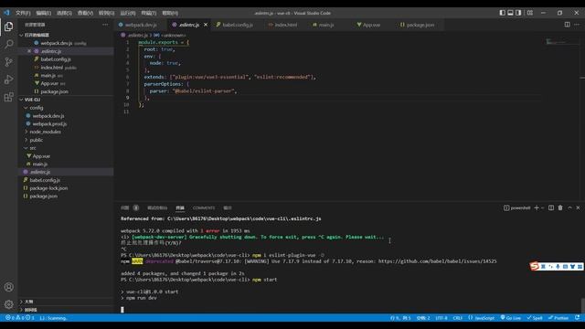The width and height of the screenshot is (585, 329).
Task: Maximize the panel size chevron
Action: pos(569,207)
